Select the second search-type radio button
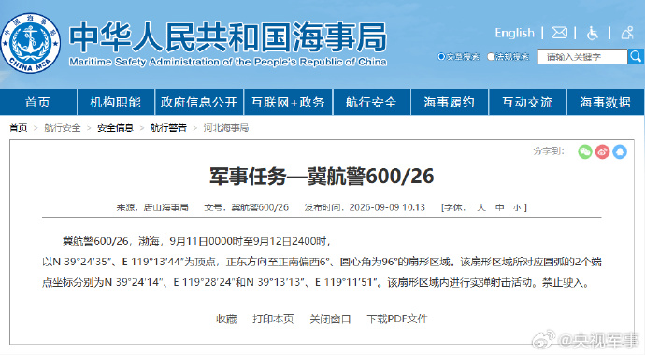 [x=491, y=57]
